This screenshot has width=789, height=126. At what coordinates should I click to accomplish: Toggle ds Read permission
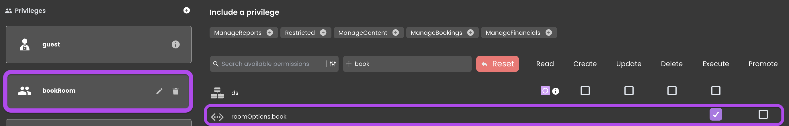(x=545, y=91)
